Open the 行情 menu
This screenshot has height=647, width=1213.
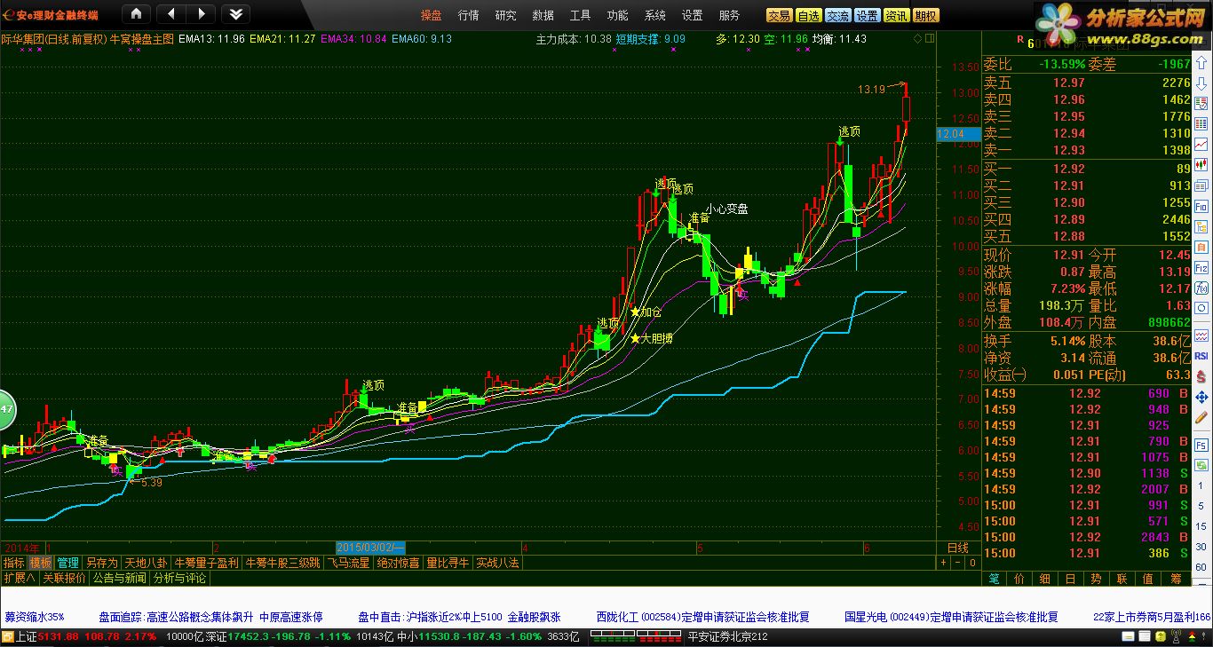469,15
